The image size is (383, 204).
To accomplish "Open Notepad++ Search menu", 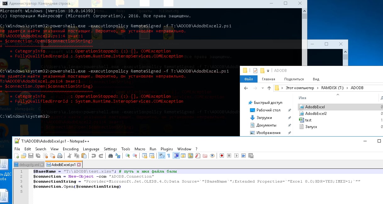I will point(41,149).
